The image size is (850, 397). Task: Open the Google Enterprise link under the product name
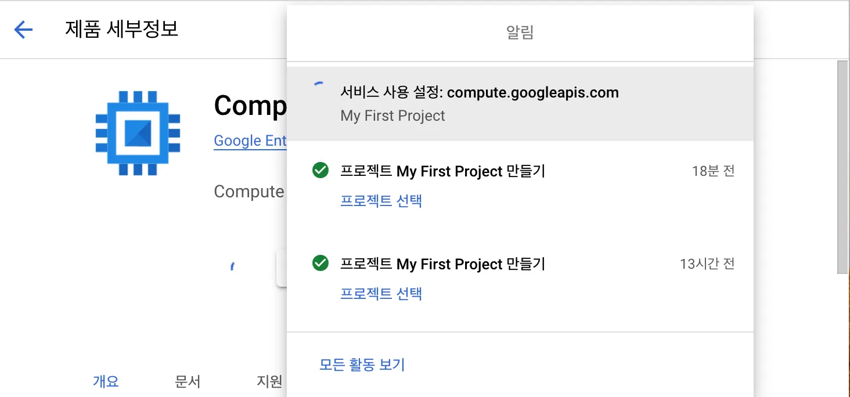point(250,140)
